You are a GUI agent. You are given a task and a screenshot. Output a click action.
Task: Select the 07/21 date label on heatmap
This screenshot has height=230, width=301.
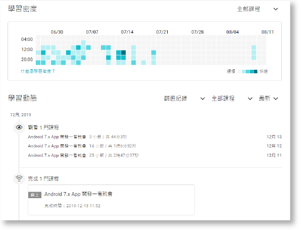[162, 32]
